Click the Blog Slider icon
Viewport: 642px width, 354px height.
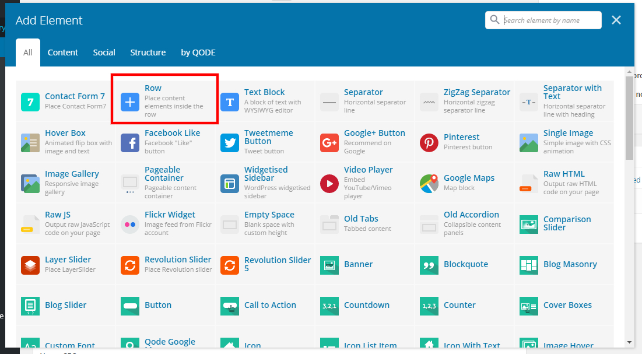pos(30,306)
